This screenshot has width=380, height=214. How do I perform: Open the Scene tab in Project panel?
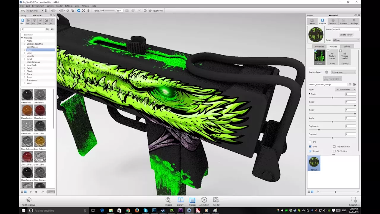(x=312, y=21)
